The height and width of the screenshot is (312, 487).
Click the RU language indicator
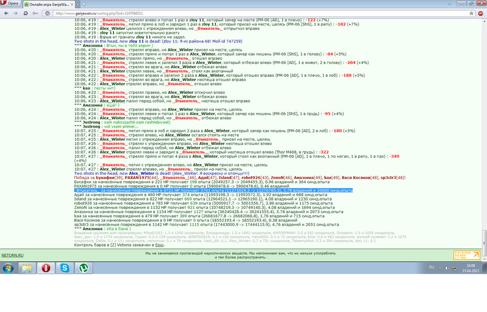(x=431, y=268)
